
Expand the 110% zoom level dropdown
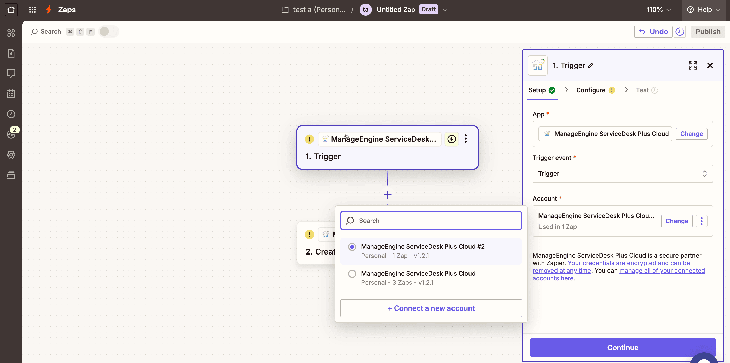[x=658, y=10]
